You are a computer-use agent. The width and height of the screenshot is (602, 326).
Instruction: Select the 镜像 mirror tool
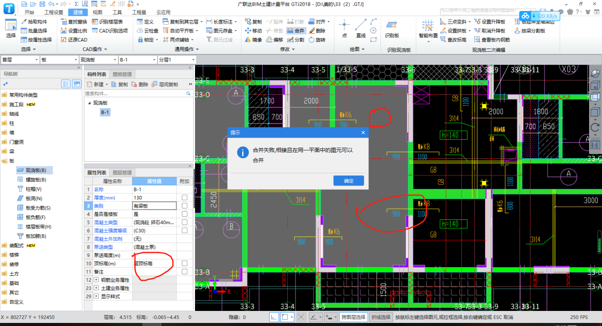coord(253,40)
